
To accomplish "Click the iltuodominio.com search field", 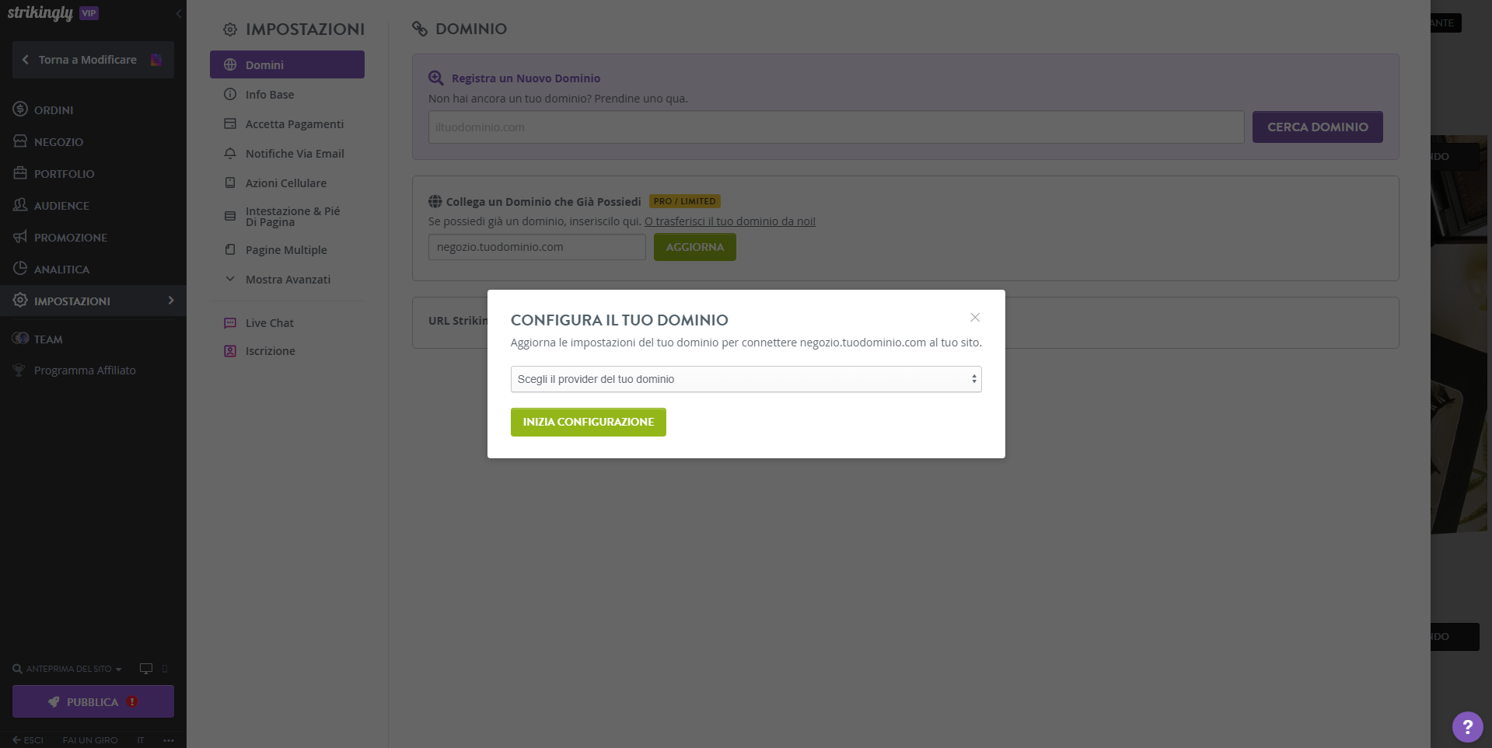I will tap(836, 127).
